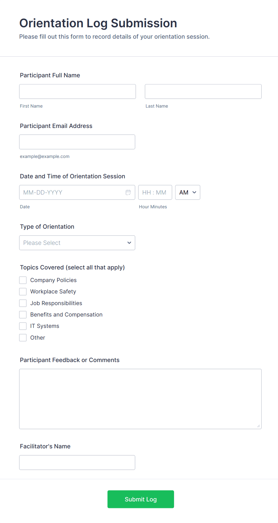The image size is (278, 523).
Task: Focus the HH : MM time field
Action: click(155, 192)
